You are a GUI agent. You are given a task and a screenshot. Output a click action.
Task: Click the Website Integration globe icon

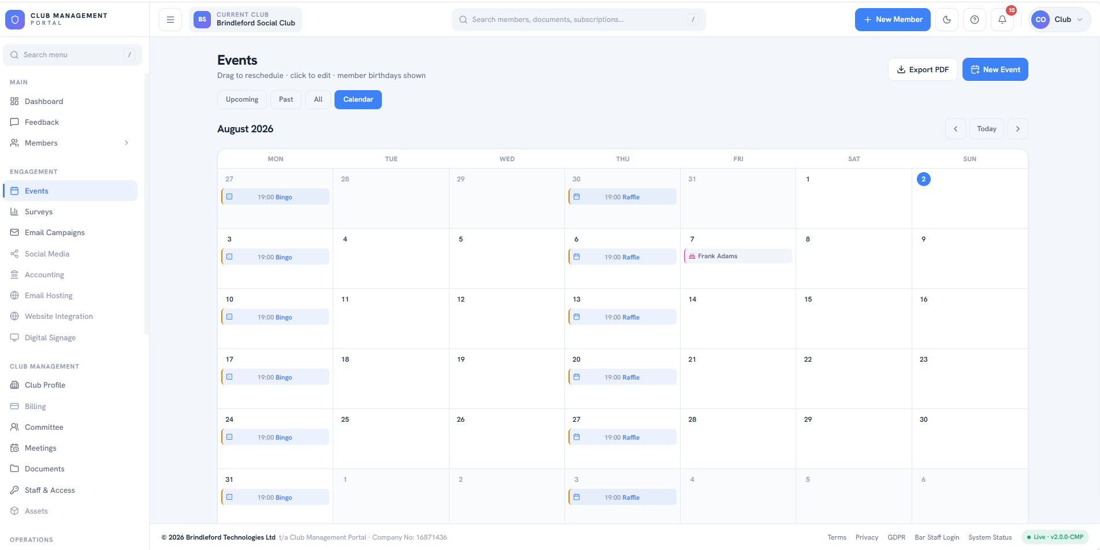[x=14, y=316]
